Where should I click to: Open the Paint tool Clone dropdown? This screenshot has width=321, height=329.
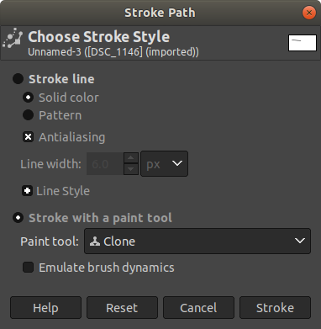197,241
